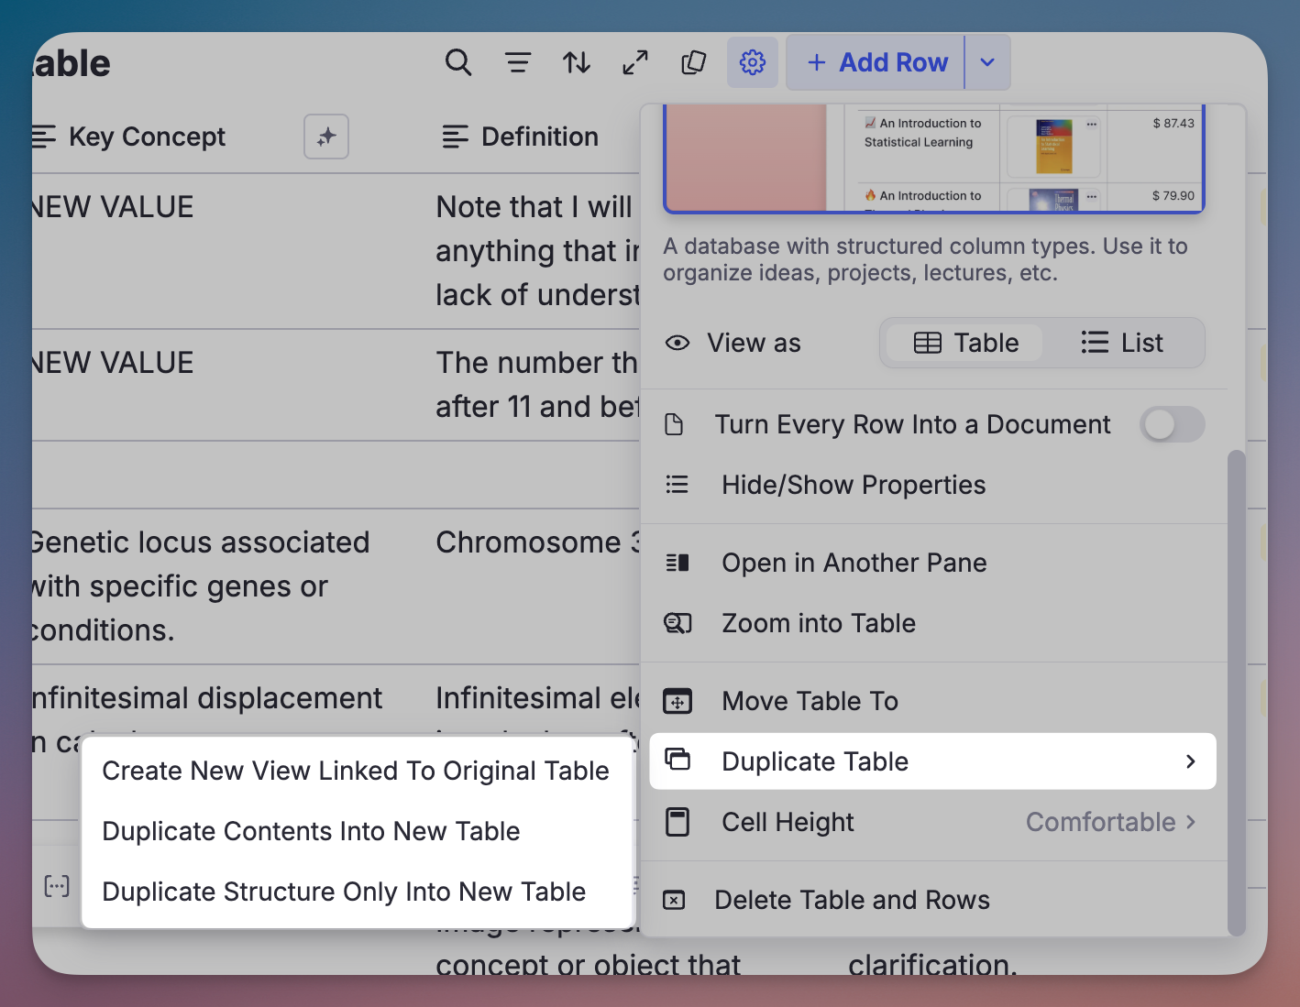Click the settings menu vertical scrollbar
The image size is (1300, 1007).
pos(1237,687)
